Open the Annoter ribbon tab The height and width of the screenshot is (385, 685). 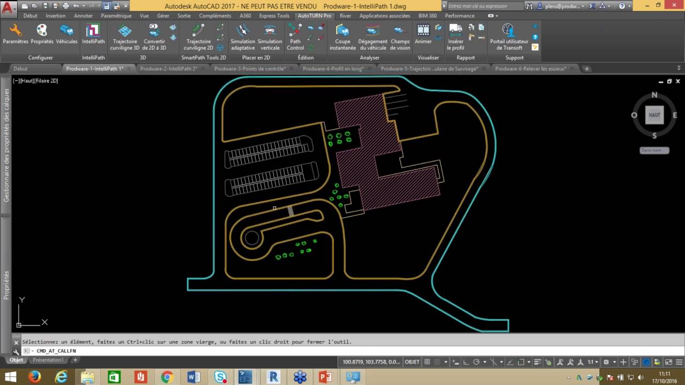(83, 16)
